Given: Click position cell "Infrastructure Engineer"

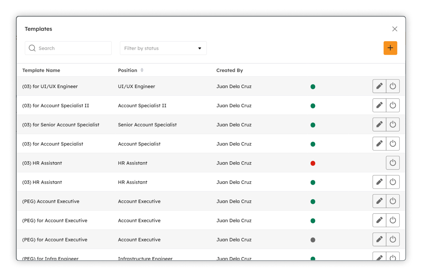Looking at the screenshot, I should [145, 259].
